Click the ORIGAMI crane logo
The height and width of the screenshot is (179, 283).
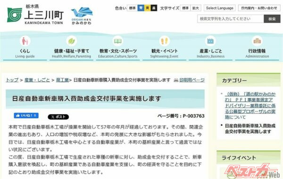point(82,16)
